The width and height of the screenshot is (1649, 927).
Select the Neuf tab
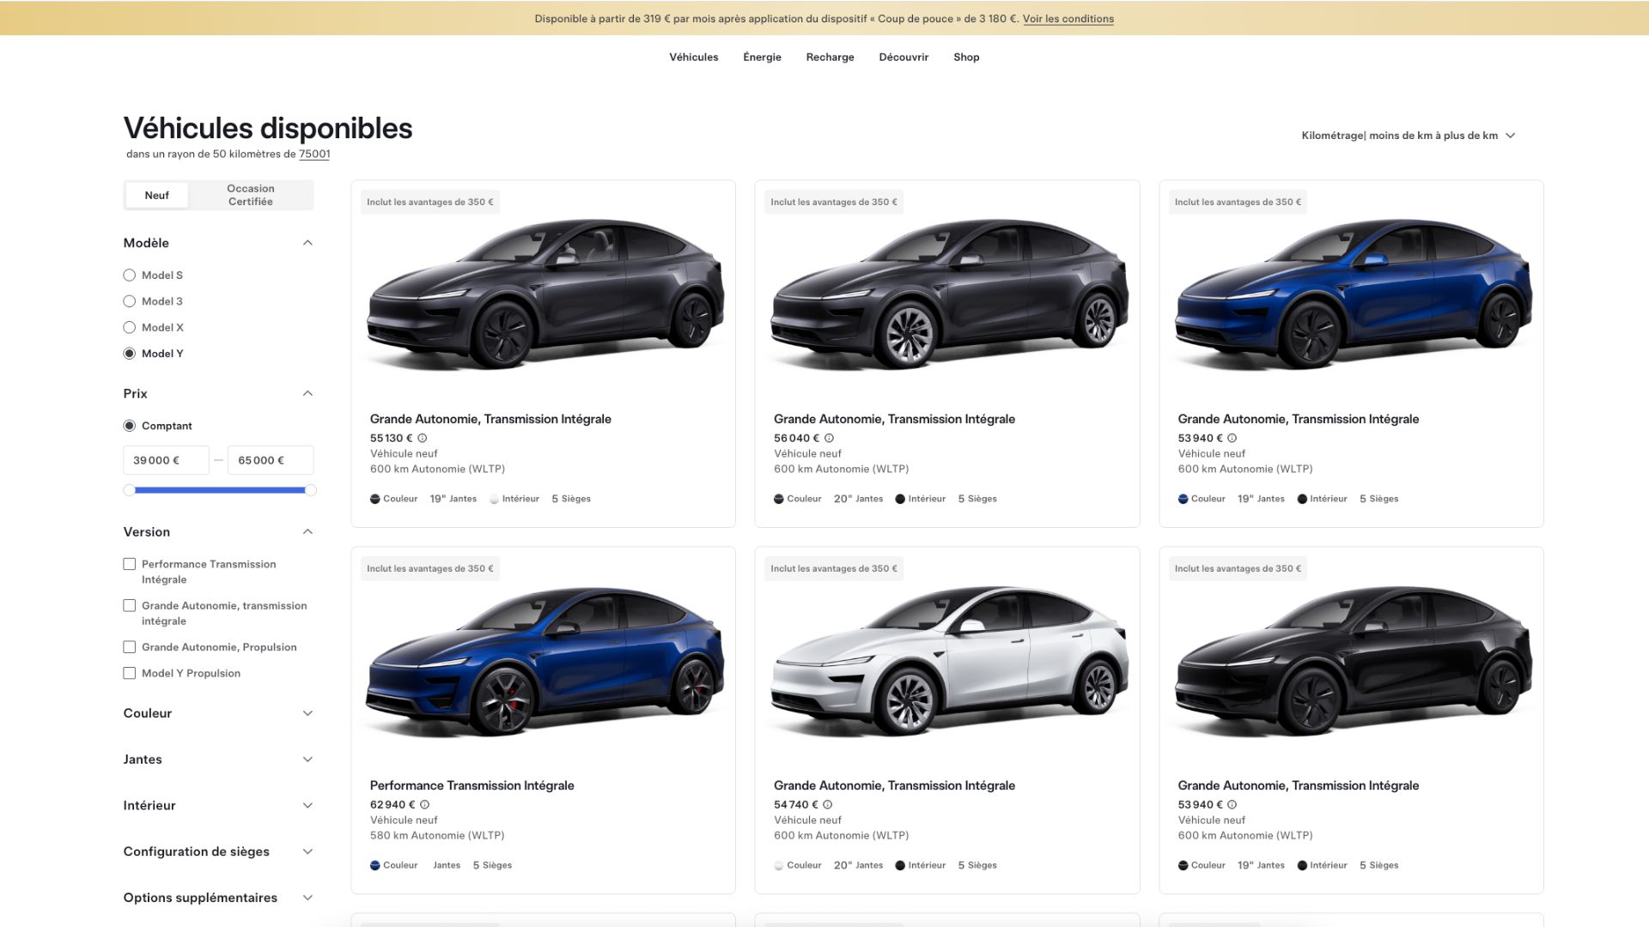click(157, 195)
